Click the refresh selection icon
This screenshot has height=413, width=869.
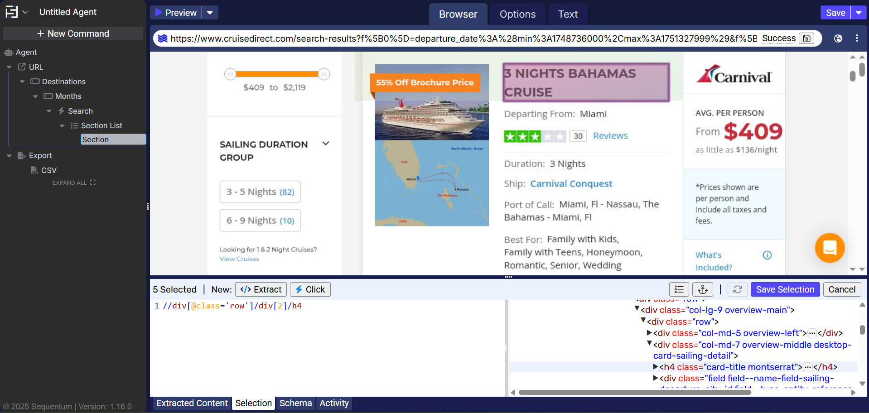737,289
